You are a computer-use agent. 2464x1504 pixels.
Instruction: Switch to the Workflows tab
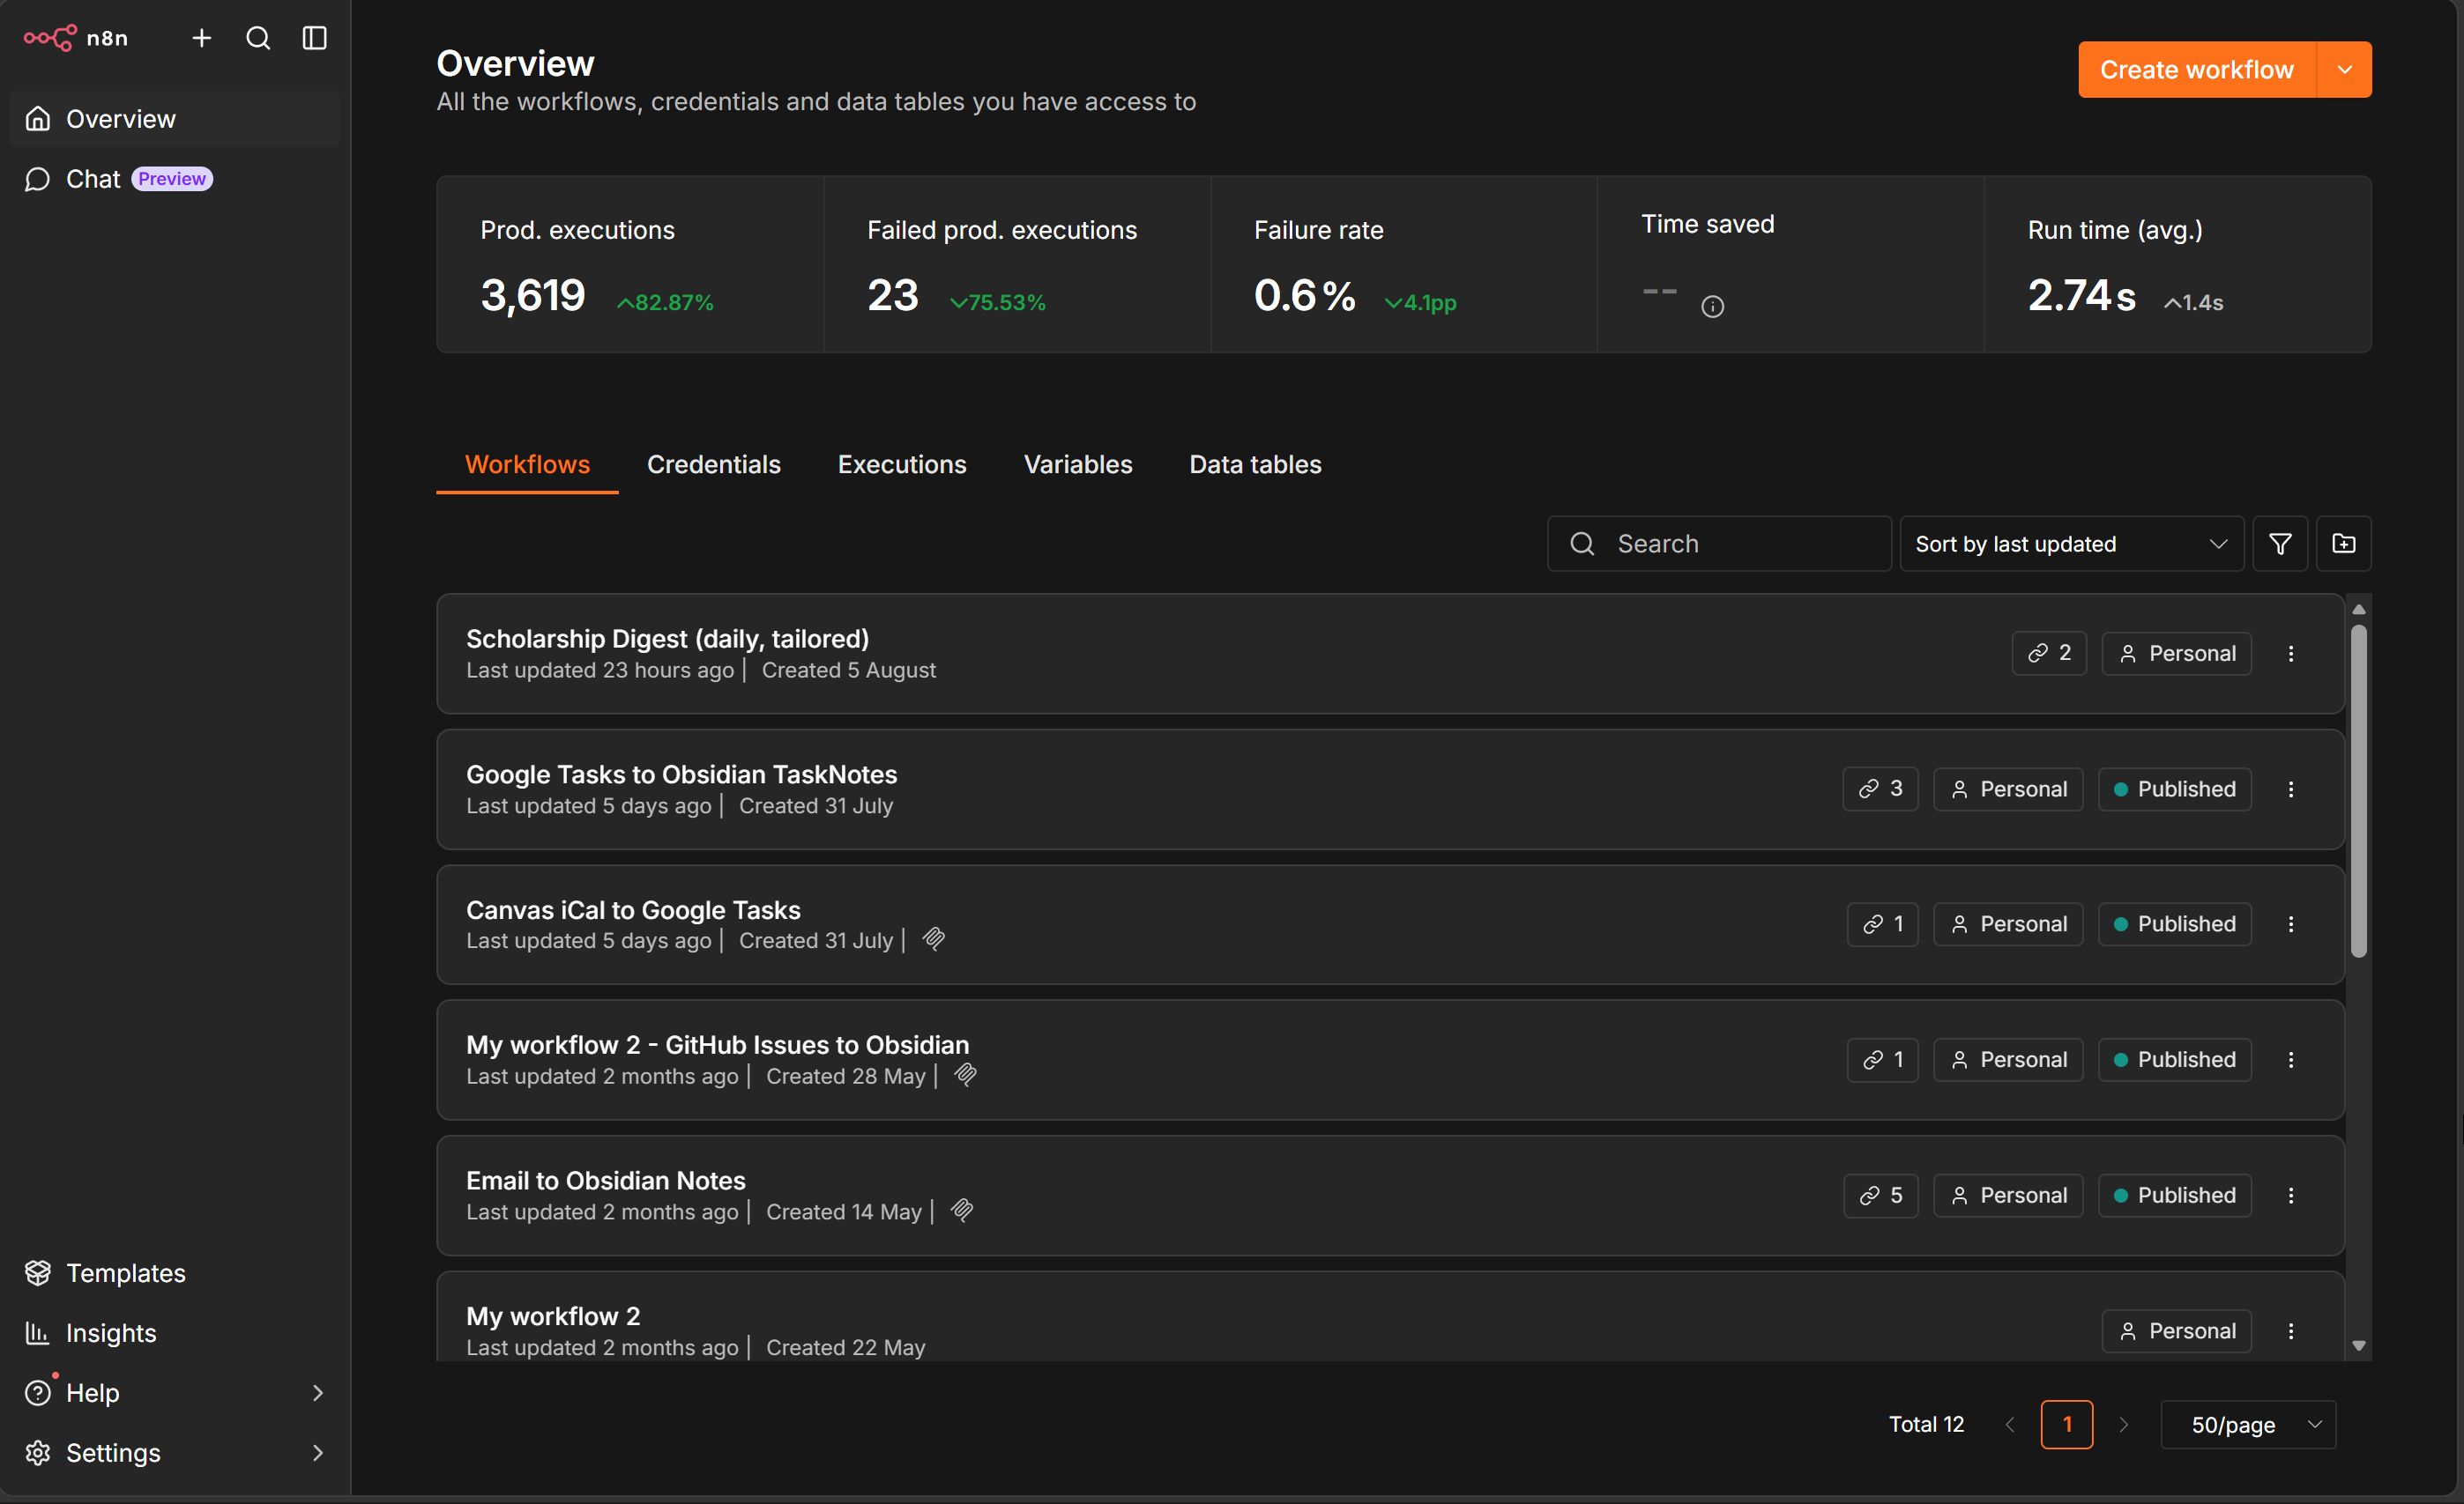pyautogui.click(x=528, y=464)
